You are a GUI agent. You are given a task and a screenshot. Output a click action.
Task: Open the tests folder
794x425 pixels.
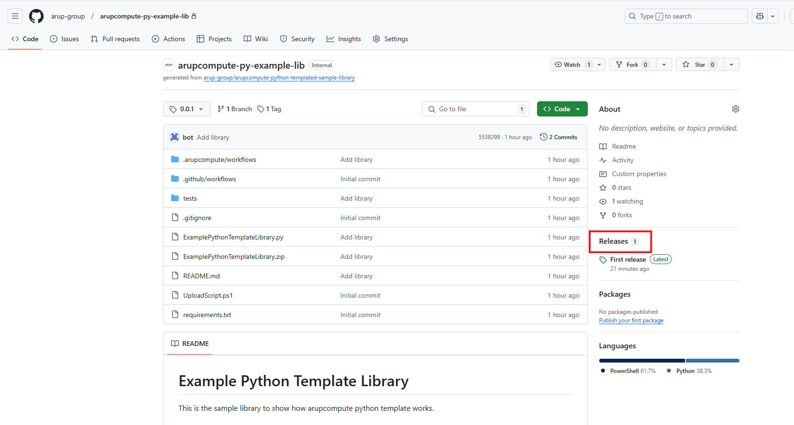coord(190,198)
